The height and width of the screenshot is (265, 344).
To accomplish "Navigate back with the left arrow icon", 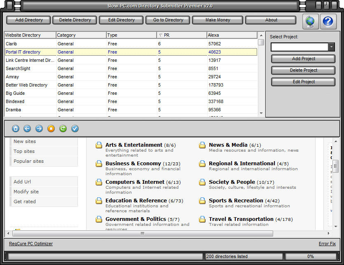I will (27, 129).
